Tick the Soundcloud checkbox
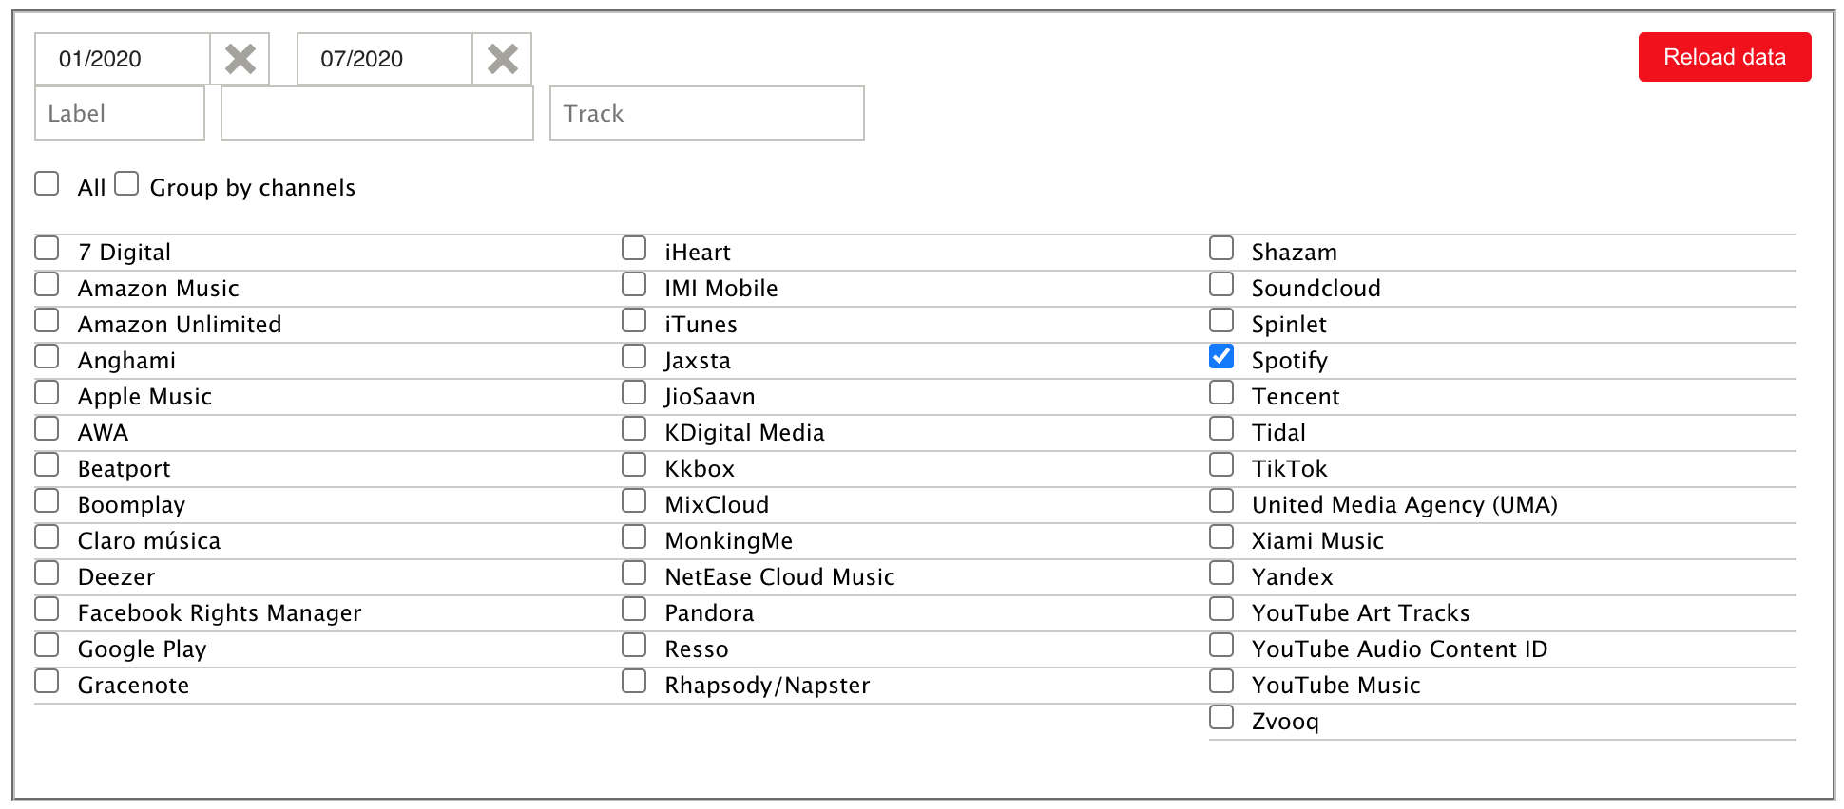Screen dimensions: 1844x809 1221,284
